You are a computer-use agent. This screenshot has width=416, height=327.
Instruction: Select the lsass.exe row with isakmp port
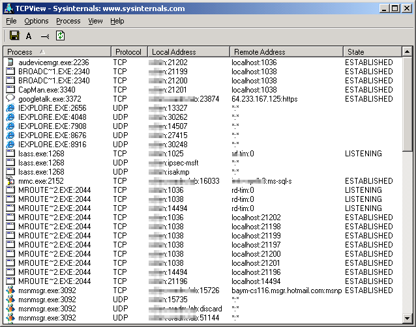(203, 172)
